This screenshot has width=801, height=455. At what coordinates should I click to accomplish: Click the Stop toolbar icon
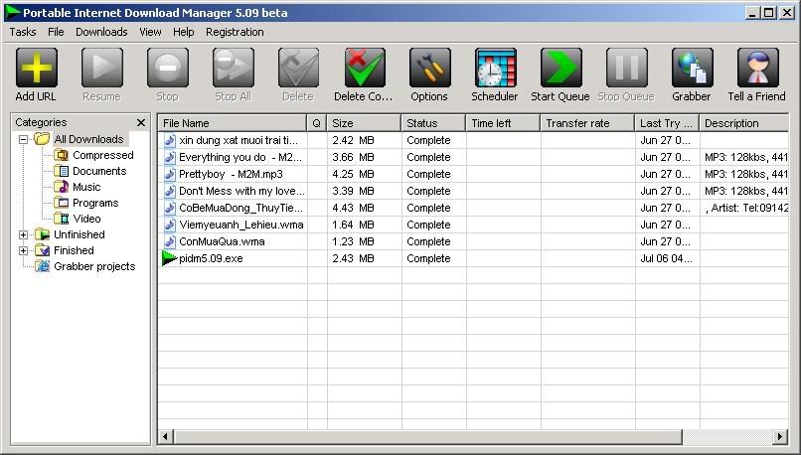[x=167, y=68]
